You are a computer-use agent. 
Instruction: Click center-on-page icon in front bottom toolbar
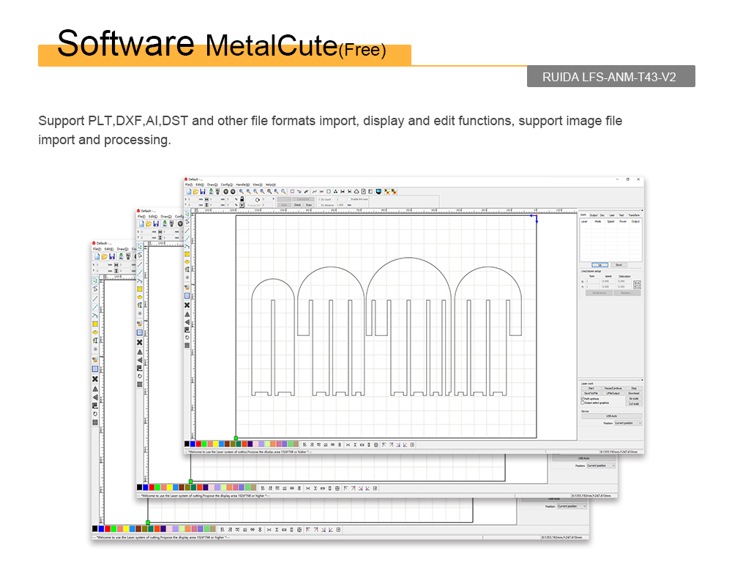click(x=412, y=445)
